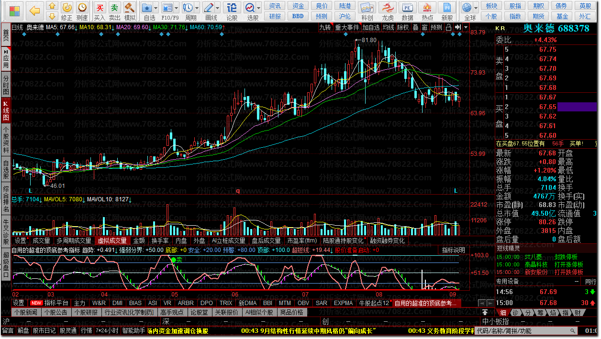Viewport: 601px width, 339px height.
Task: Switch to the 分时图 side tab
Action: (6, 85)
